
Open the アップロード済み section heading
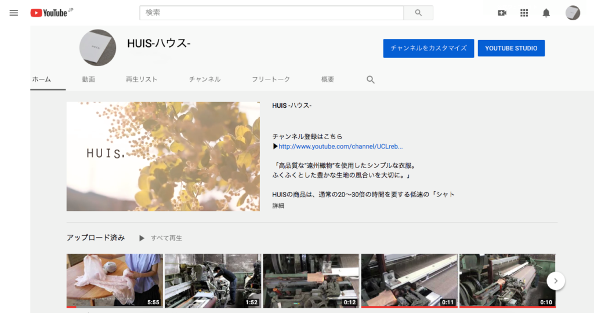[x=96, y=238]
